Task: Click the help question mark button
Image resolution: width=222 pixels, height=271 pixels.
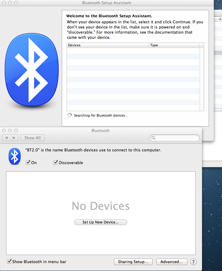Action: [193, 262]
